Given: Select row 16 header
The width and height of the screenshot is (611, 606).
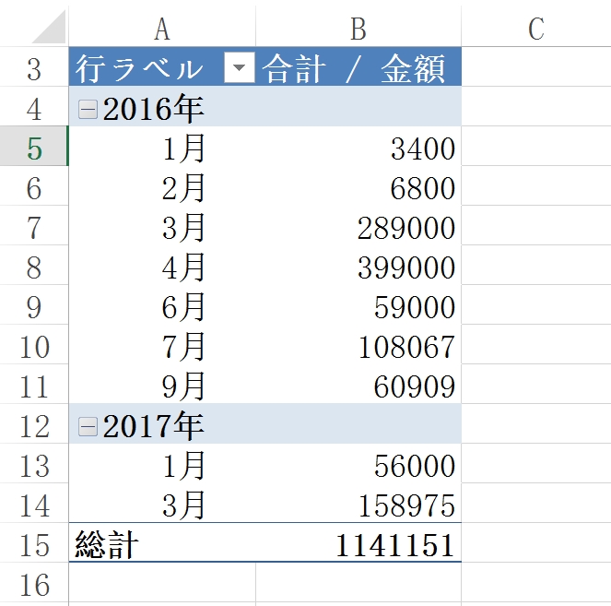Looking at the screenshot, I should [x=34, y=585].
